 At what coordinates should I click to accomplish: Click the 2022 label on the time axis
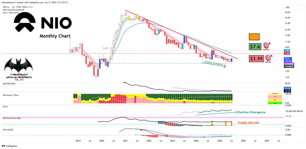point(149,141)
